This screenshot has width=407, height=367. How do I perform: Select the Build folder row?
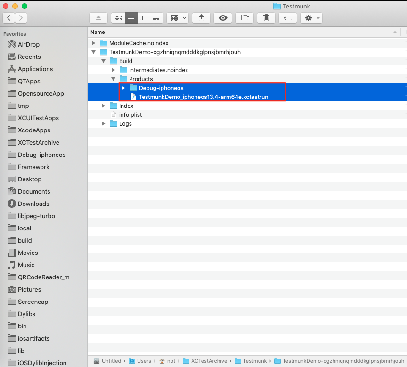tap(247, 61)
